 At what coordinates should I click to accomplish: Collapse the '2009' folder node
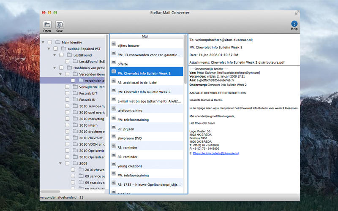pos(60,163)
